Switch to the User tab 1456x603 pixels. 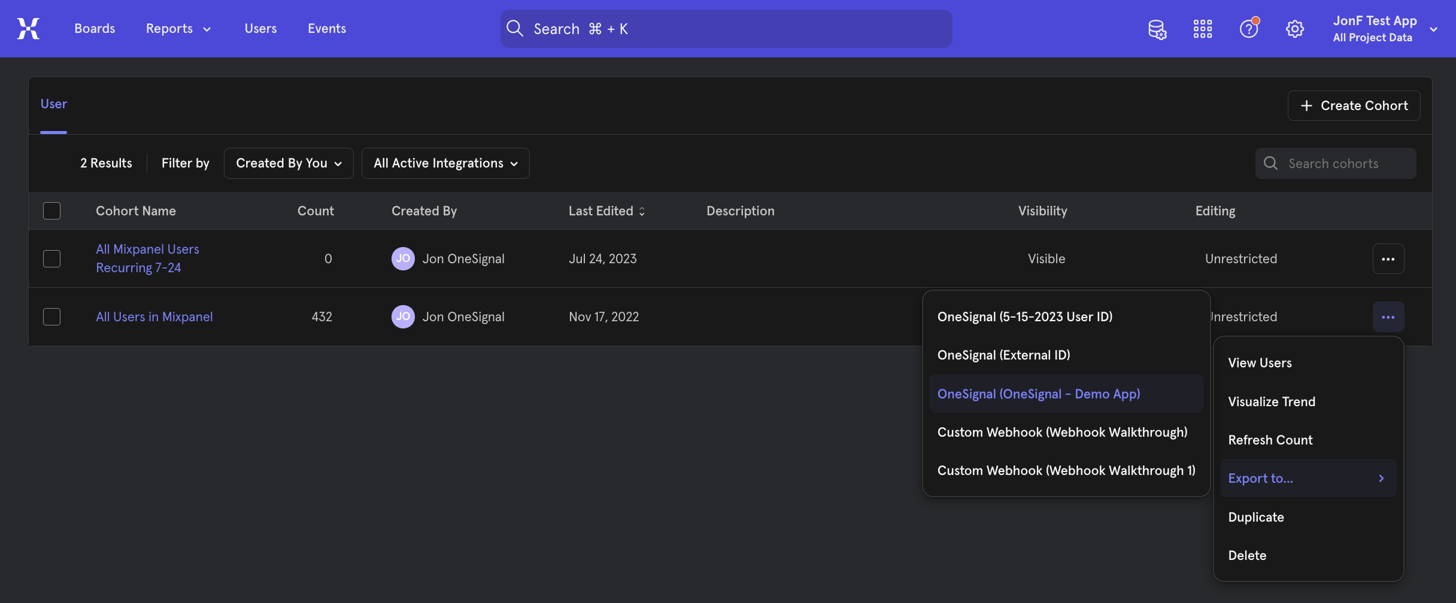point(53,104)
